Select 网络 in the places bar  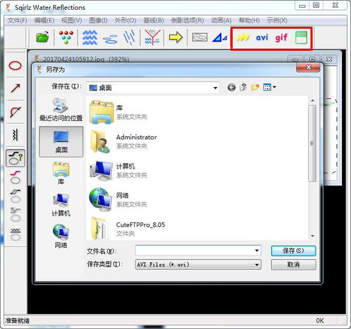[61, 237]
